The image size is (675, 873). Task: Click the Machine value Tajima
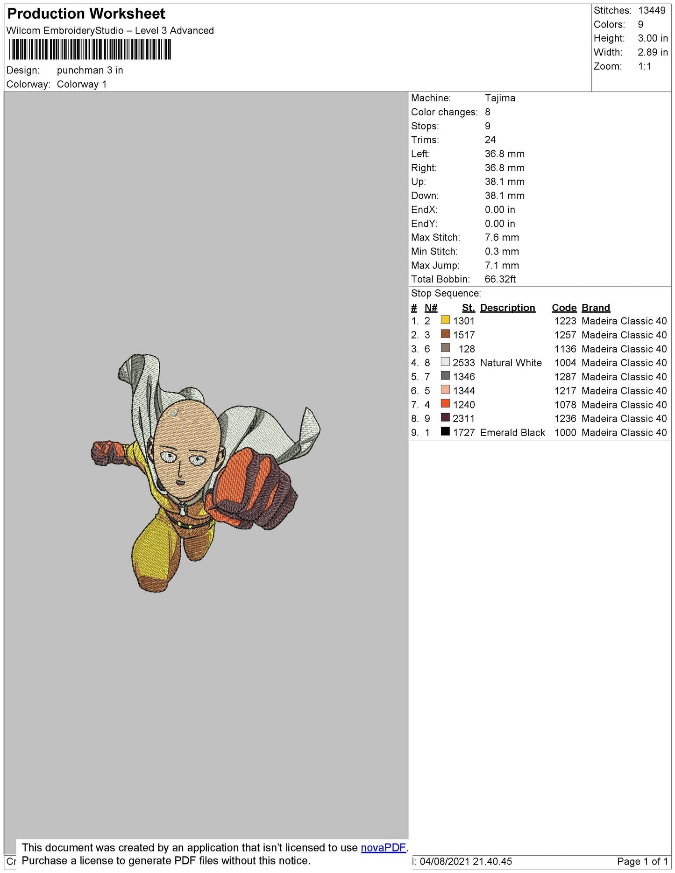tap(500, 99)
